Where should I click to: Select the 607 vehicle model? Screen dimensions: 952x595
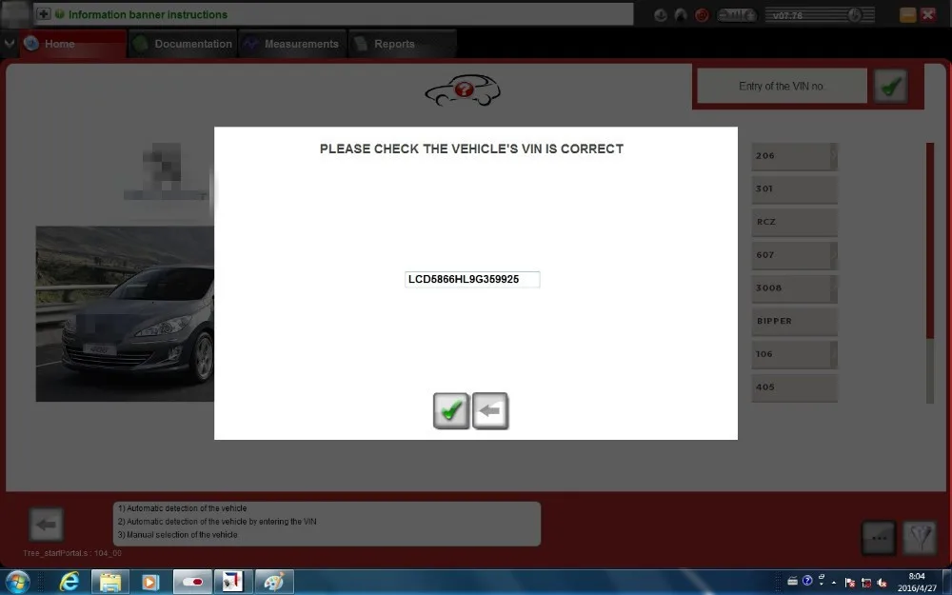pos(794,255)
